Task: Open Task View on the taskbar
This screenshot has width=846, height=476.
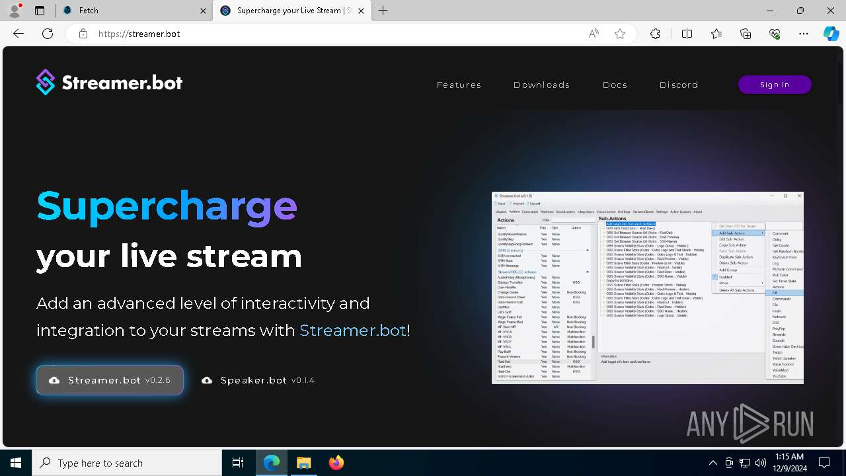Action: coord(238,463)
